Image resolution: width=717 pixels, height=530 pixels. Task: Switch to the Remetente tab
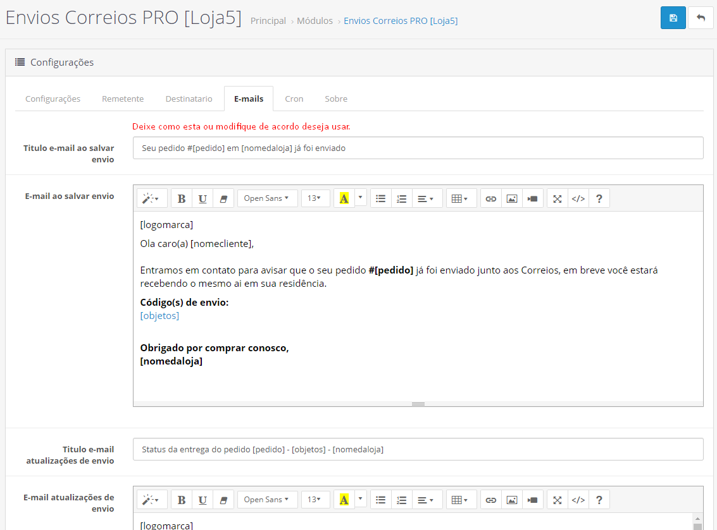(x=123, y=99)
